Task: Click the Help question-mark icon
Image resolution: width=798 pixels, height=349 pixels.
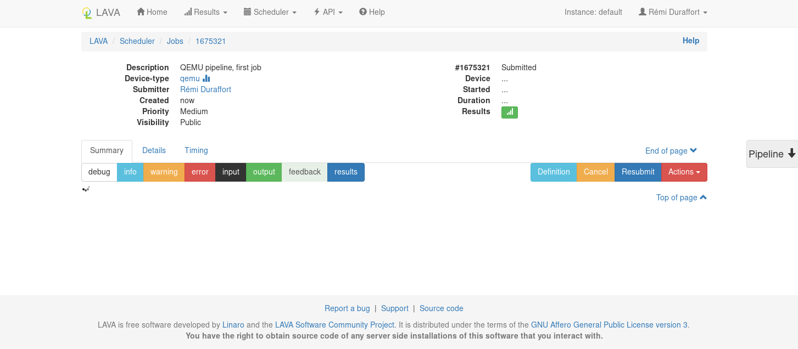Action: (362, 12)
